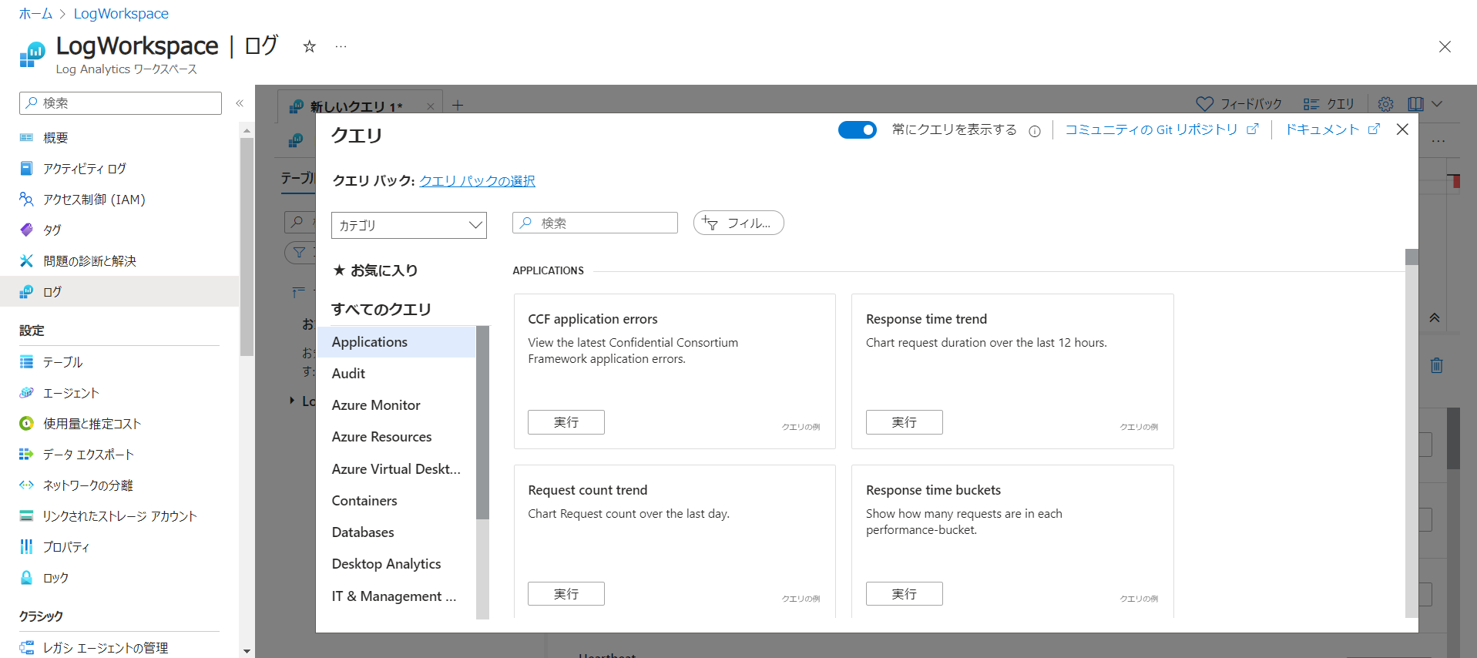Collapse the left navigation with the double chevron

pos(240,103)
